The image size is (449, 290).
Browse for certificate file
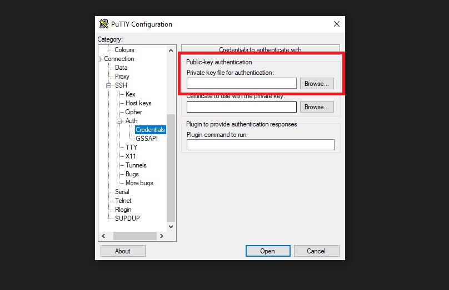317,107
